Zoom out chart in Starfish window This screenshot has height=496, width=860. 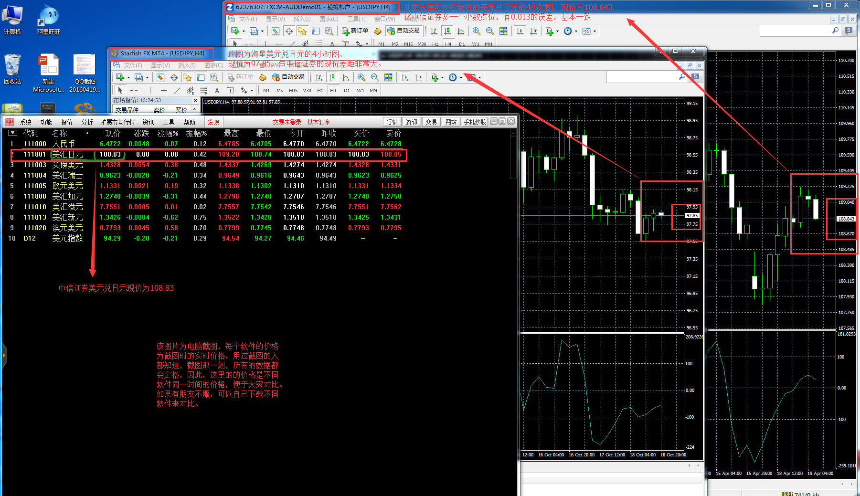click(x=375, y=77)
